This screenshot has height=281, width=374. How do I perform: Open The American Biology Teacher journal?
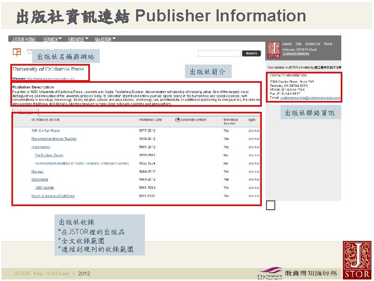pos(54,139)
